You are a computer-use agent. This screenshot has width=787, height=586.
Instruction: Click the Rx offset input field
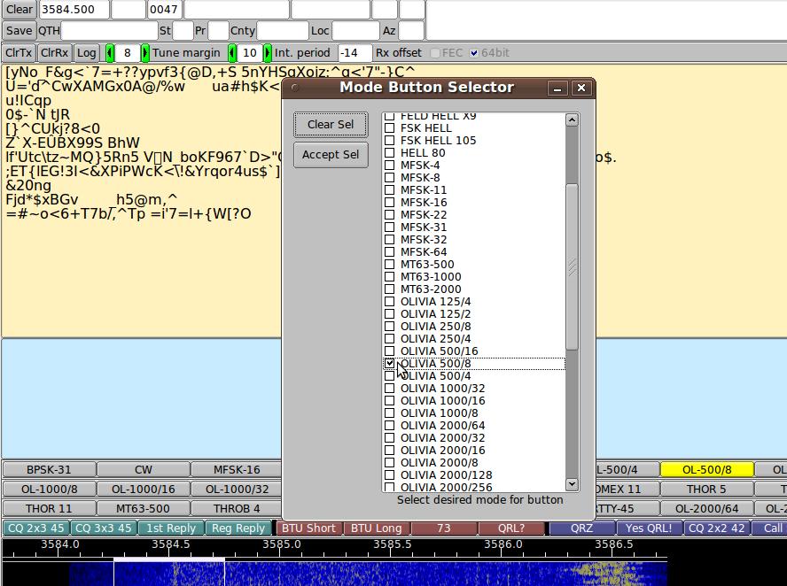355,53
